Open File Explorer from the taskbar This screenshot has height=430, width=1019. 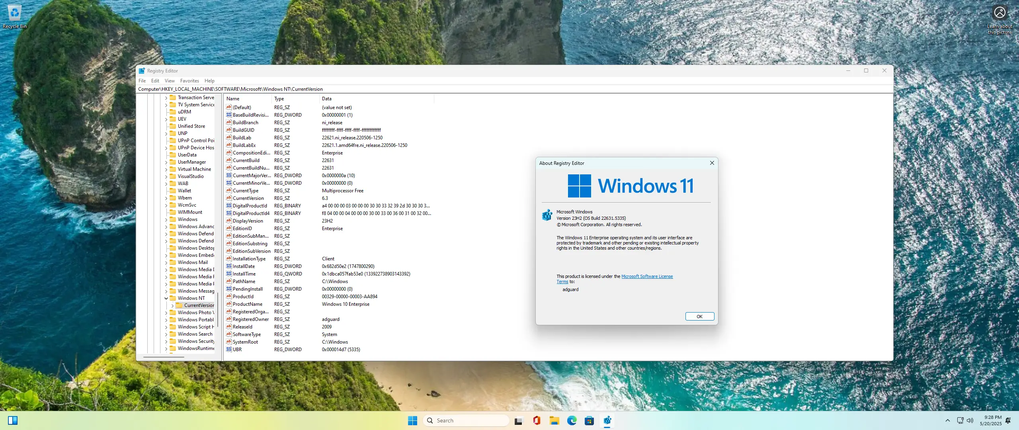coord(554,420)
